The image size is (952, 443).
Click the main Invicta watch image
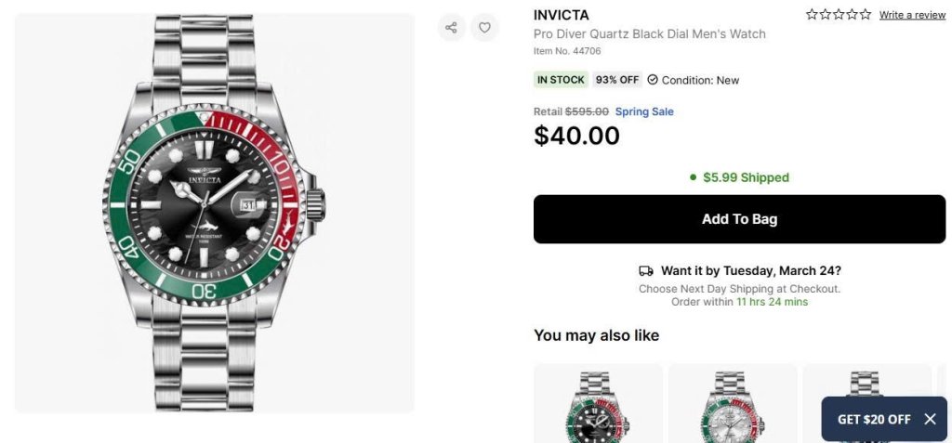pos(215,213)
